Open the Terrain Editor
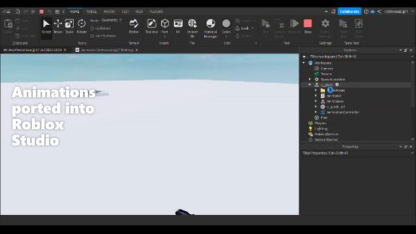Viewport: 416px width, 234px height. 134,27
